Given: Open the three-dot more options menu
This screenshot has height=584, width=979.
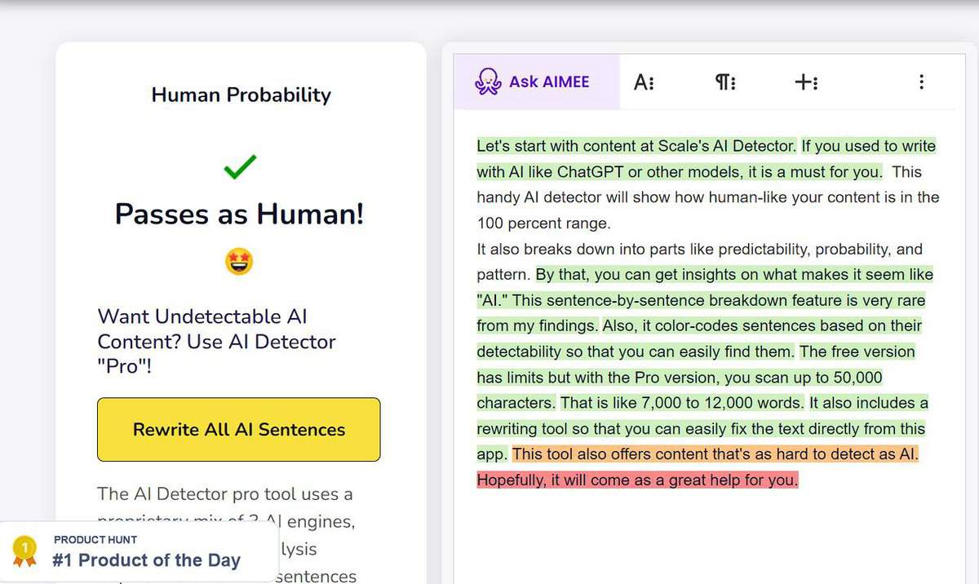Looking at the screenshot, I should point(921,82).
